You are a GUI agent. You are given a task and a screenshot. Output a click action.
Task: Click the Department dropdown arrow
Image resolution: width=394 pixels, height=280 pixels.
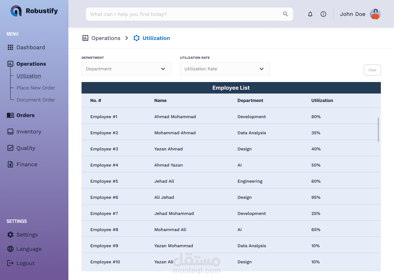[x=163, y=69]
